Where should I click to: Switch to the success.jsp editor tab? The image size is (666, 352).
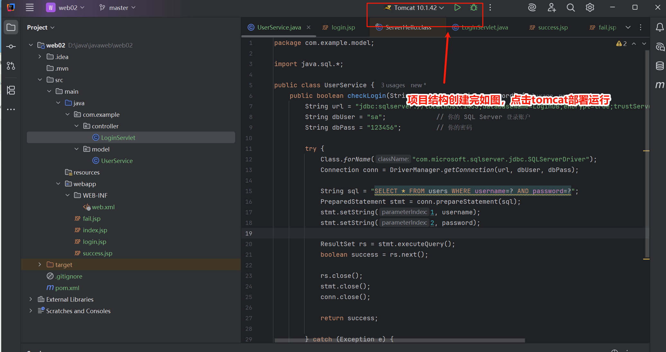click(552, 28)
